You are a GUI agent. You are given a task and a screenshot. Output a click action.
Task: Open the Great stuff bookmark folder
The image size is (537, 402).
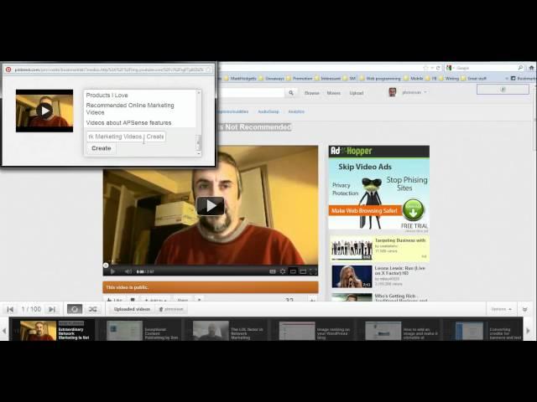click(473, 78)
